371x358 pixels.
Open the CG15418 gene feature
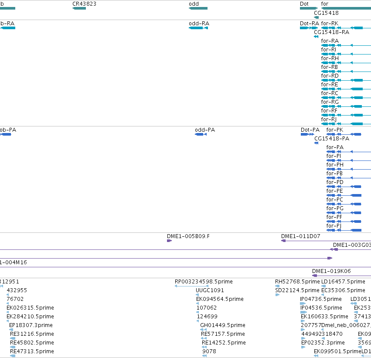pos(317,17)
